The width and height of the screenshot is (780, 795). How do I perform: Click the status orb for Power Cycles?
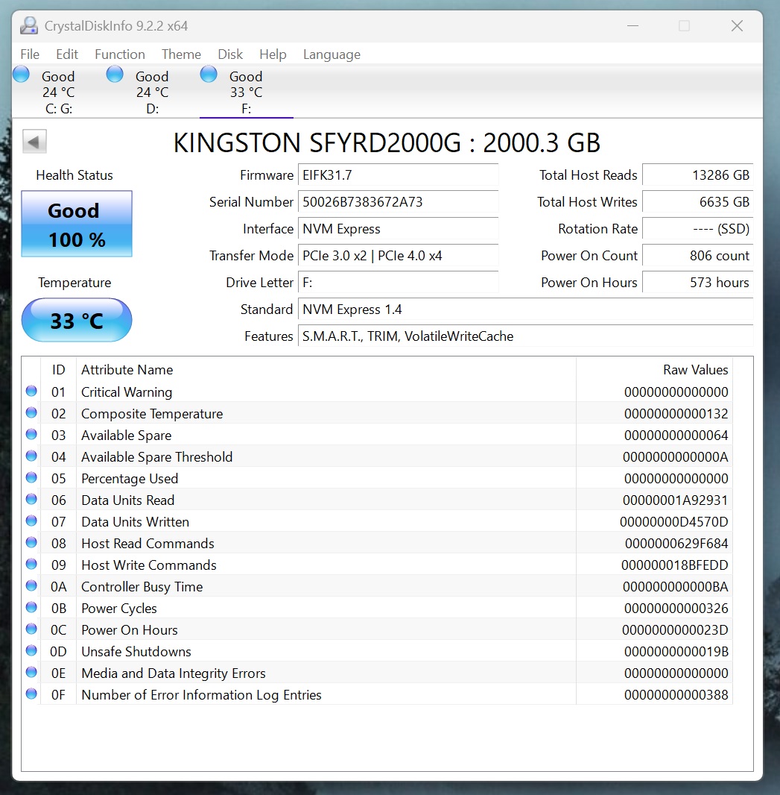coord(31,607)
